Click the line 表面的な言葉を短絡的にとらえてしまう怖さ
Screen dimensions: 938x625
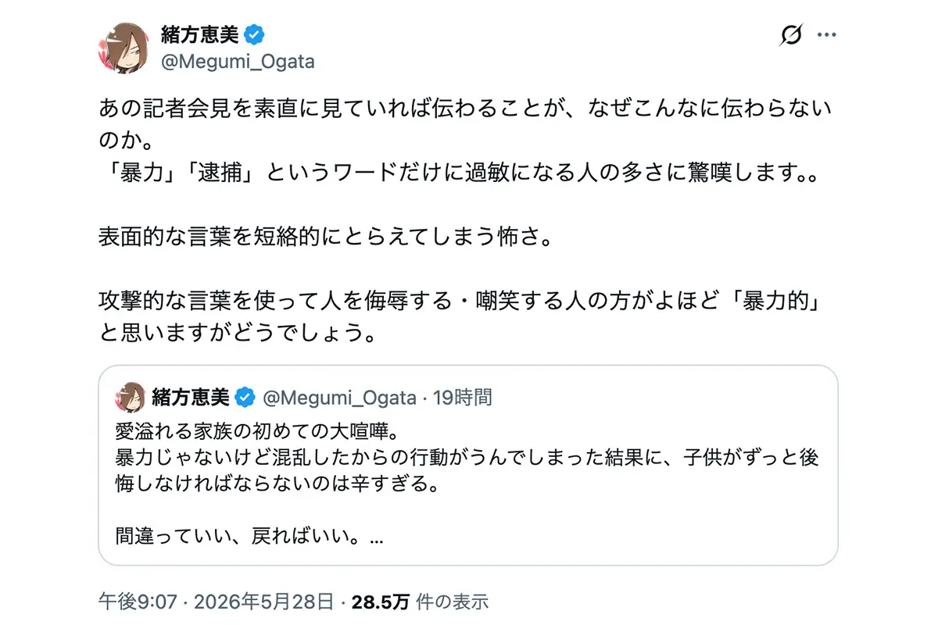(x=325, y=236)
